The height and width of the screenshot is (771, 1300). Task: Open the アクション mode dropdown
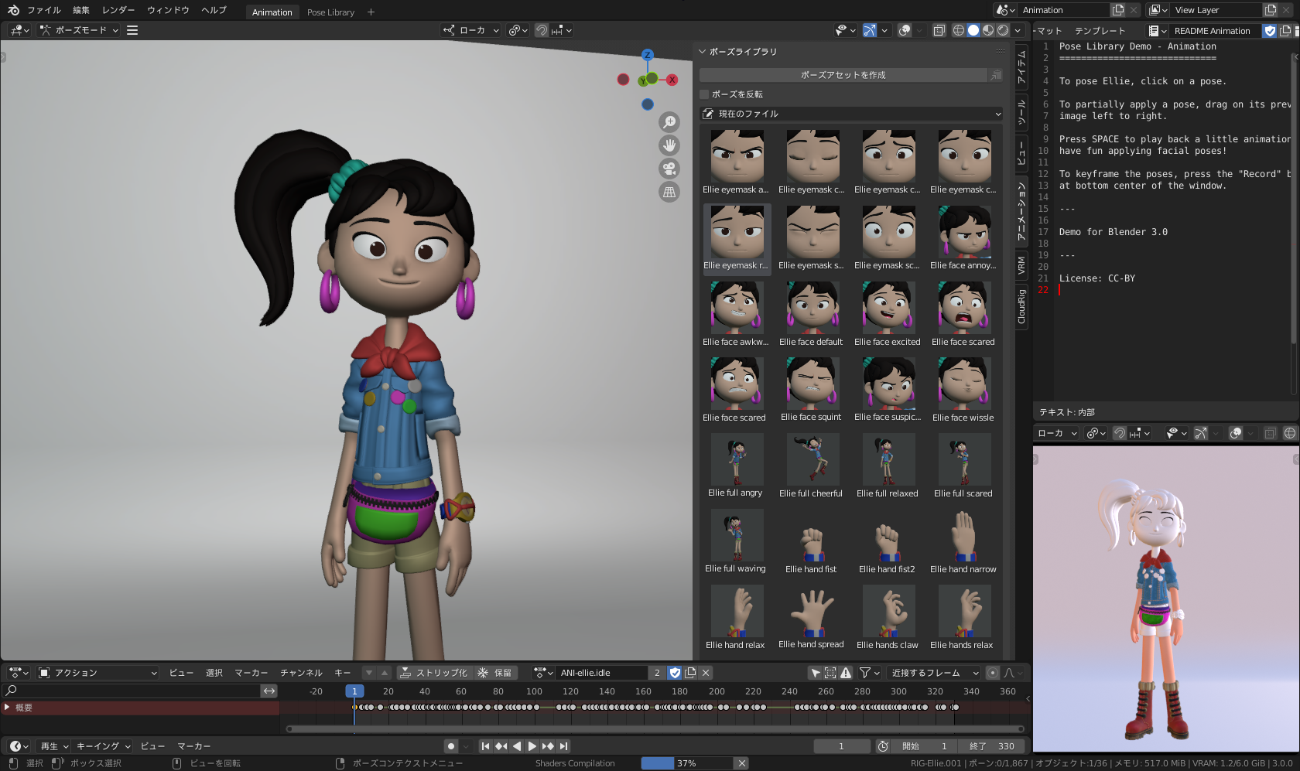click(97, 673)
